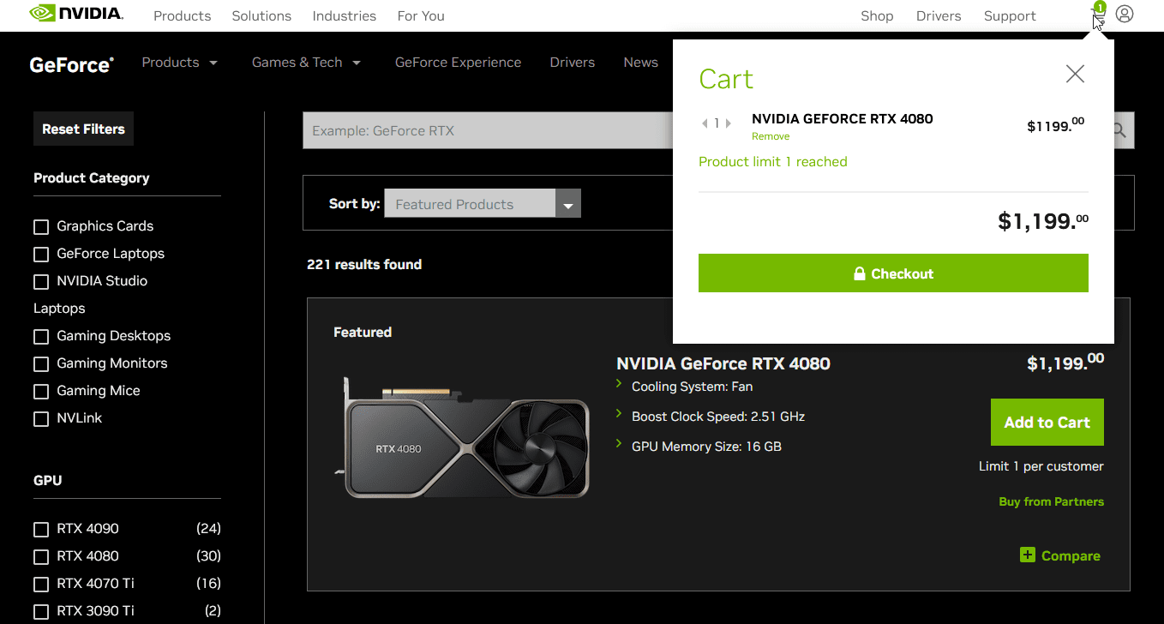Image resolution: width=1164 pixels, height=624 pixels.
Task: Click the NVIDIA GeForce RTX 4080 title
Action: [723, 363]
